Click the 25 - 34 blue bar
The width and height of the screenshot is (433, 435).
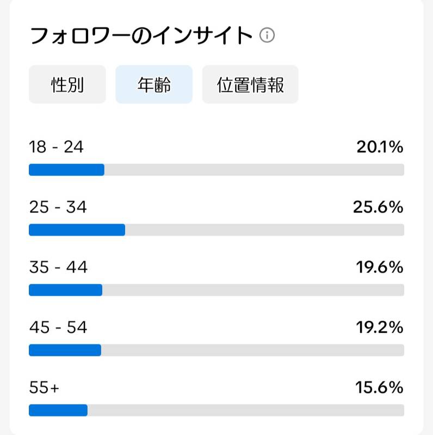(x=77, y=229)
